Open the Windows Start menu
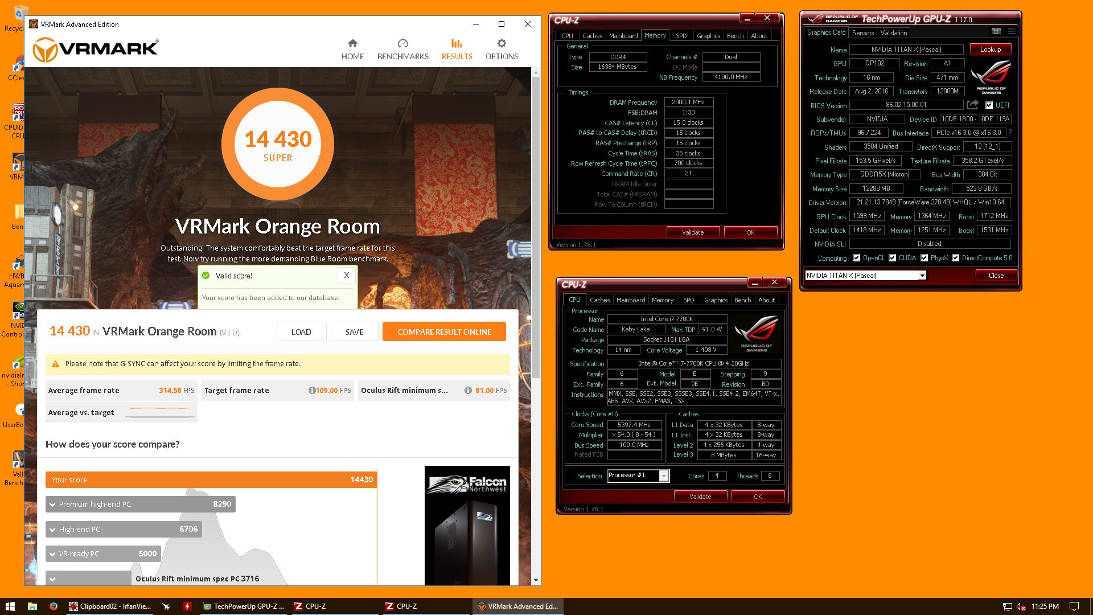 (10, 606)
